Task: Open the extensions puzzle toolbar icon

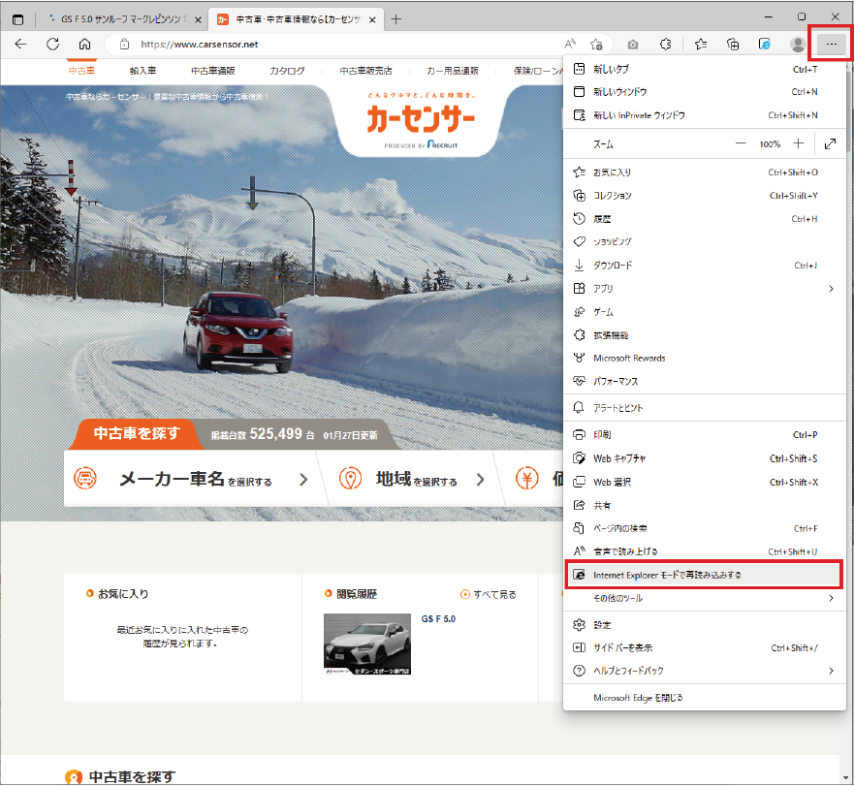Action: coord(665,45)
